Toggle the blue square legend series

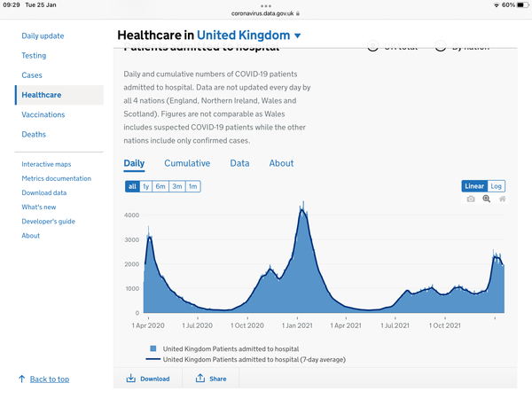coord(154,348)
